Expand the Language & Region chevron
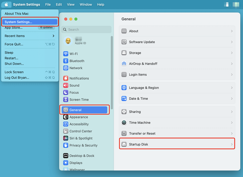This screenshot has width=243, height=177. (232, 88)
